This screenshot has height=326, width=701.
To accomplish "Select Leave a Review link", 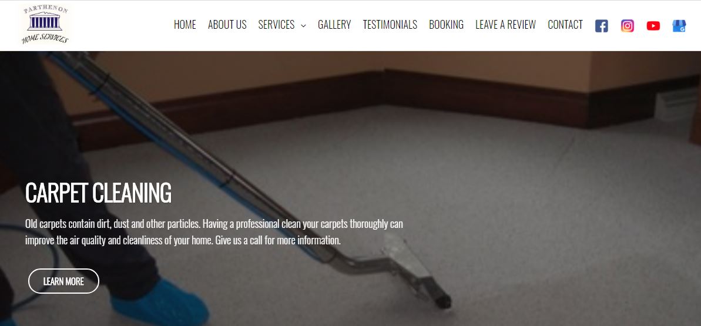I will [506, 25].
